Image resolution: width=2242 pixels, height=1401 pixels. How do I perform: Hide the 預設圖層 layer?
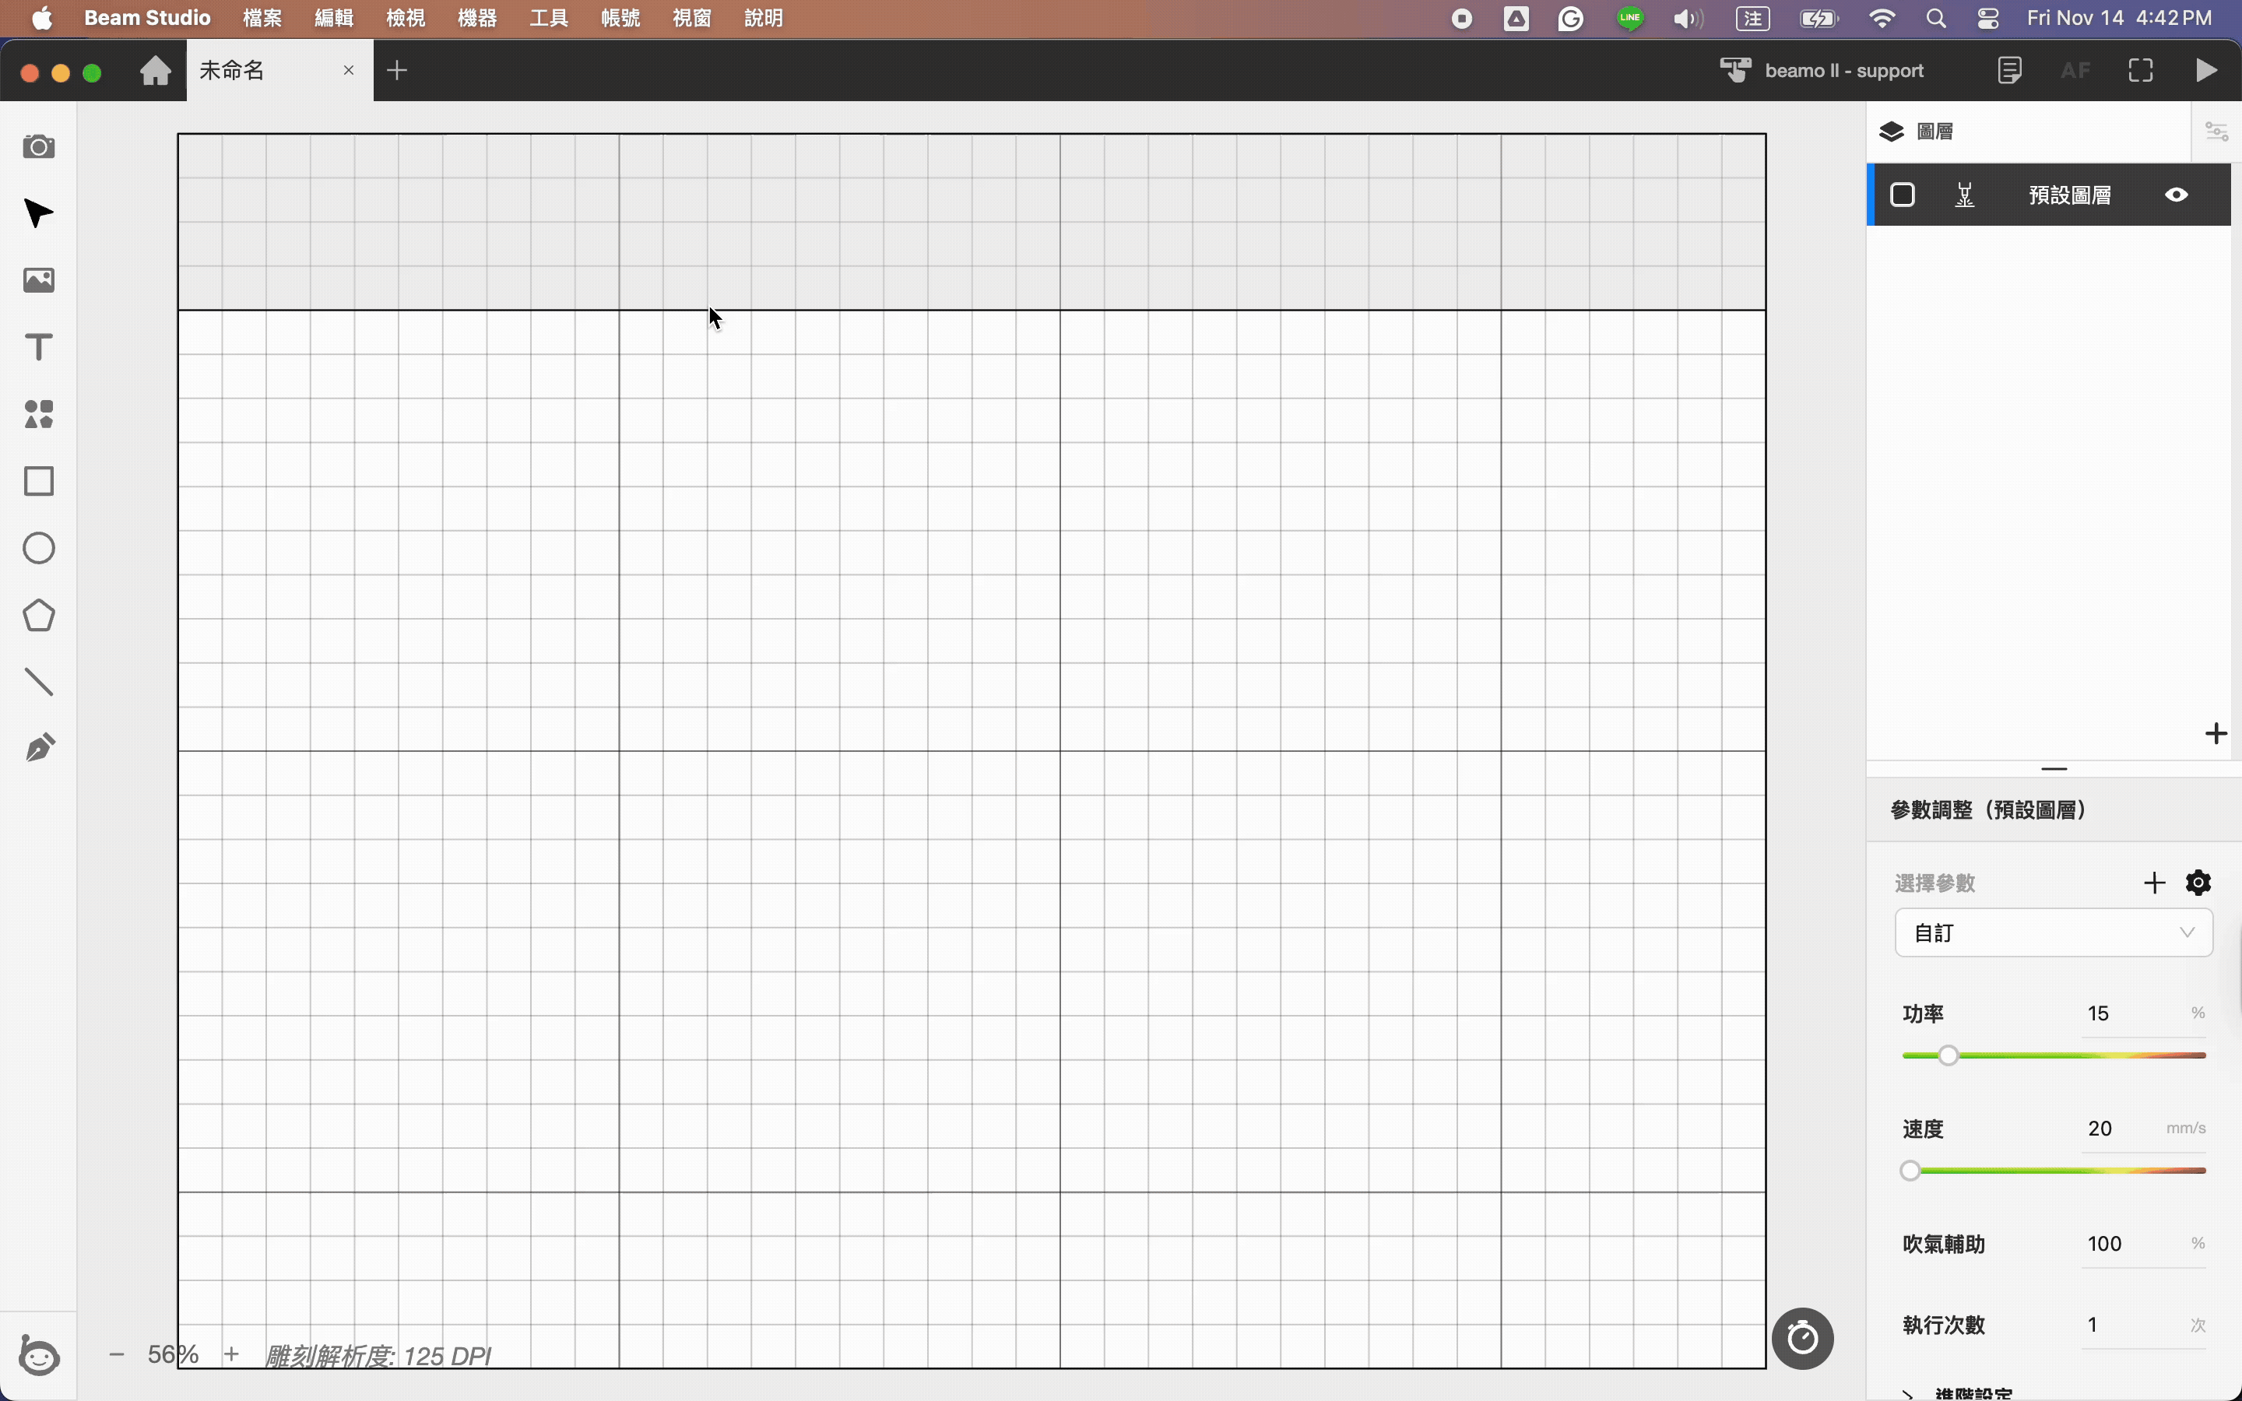pos(2177,195)
